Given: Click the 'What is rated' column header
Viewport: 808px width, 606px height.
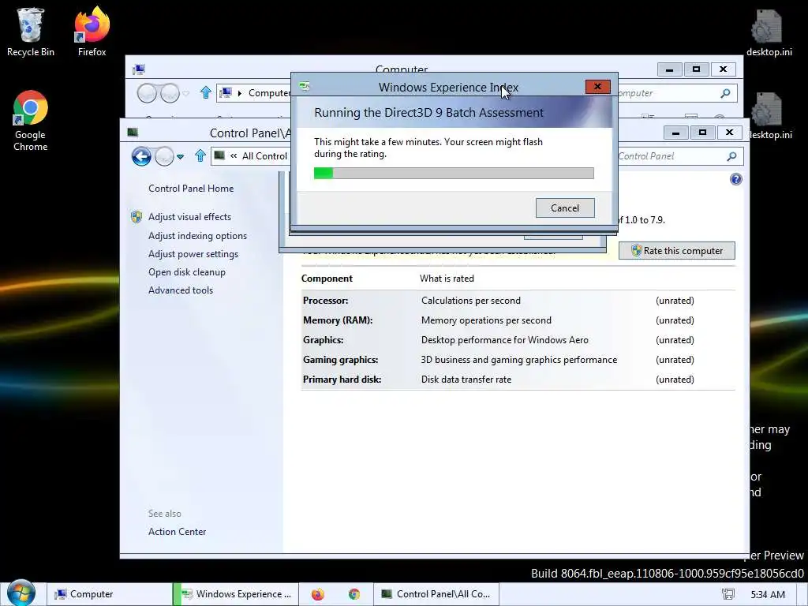Looking at the screenshot, I should (x=447, y=279).
